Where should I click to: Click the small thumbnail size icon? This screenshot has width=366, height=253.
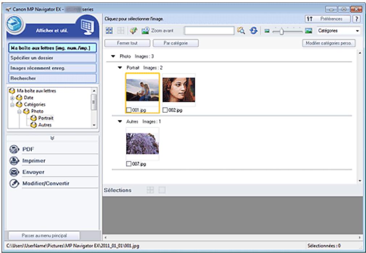267,31
